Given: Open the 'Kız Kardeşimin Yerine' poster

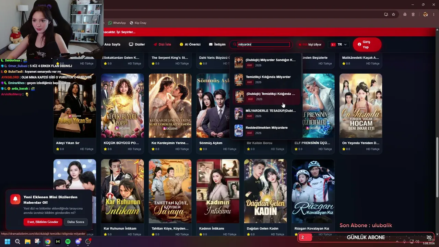Looking at the screenshot, I should coord(170,106).
